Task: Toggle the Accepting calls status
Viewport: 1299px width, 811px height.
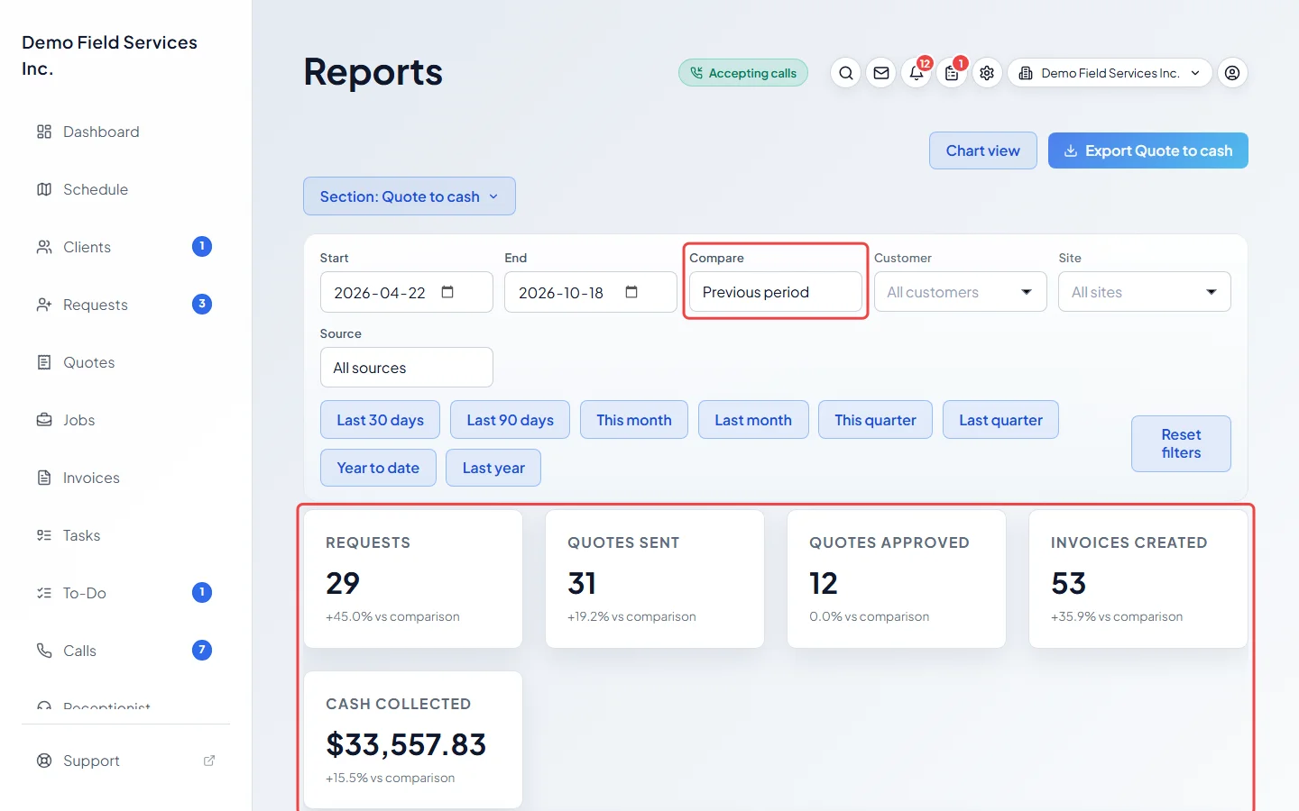Action: 743,73
